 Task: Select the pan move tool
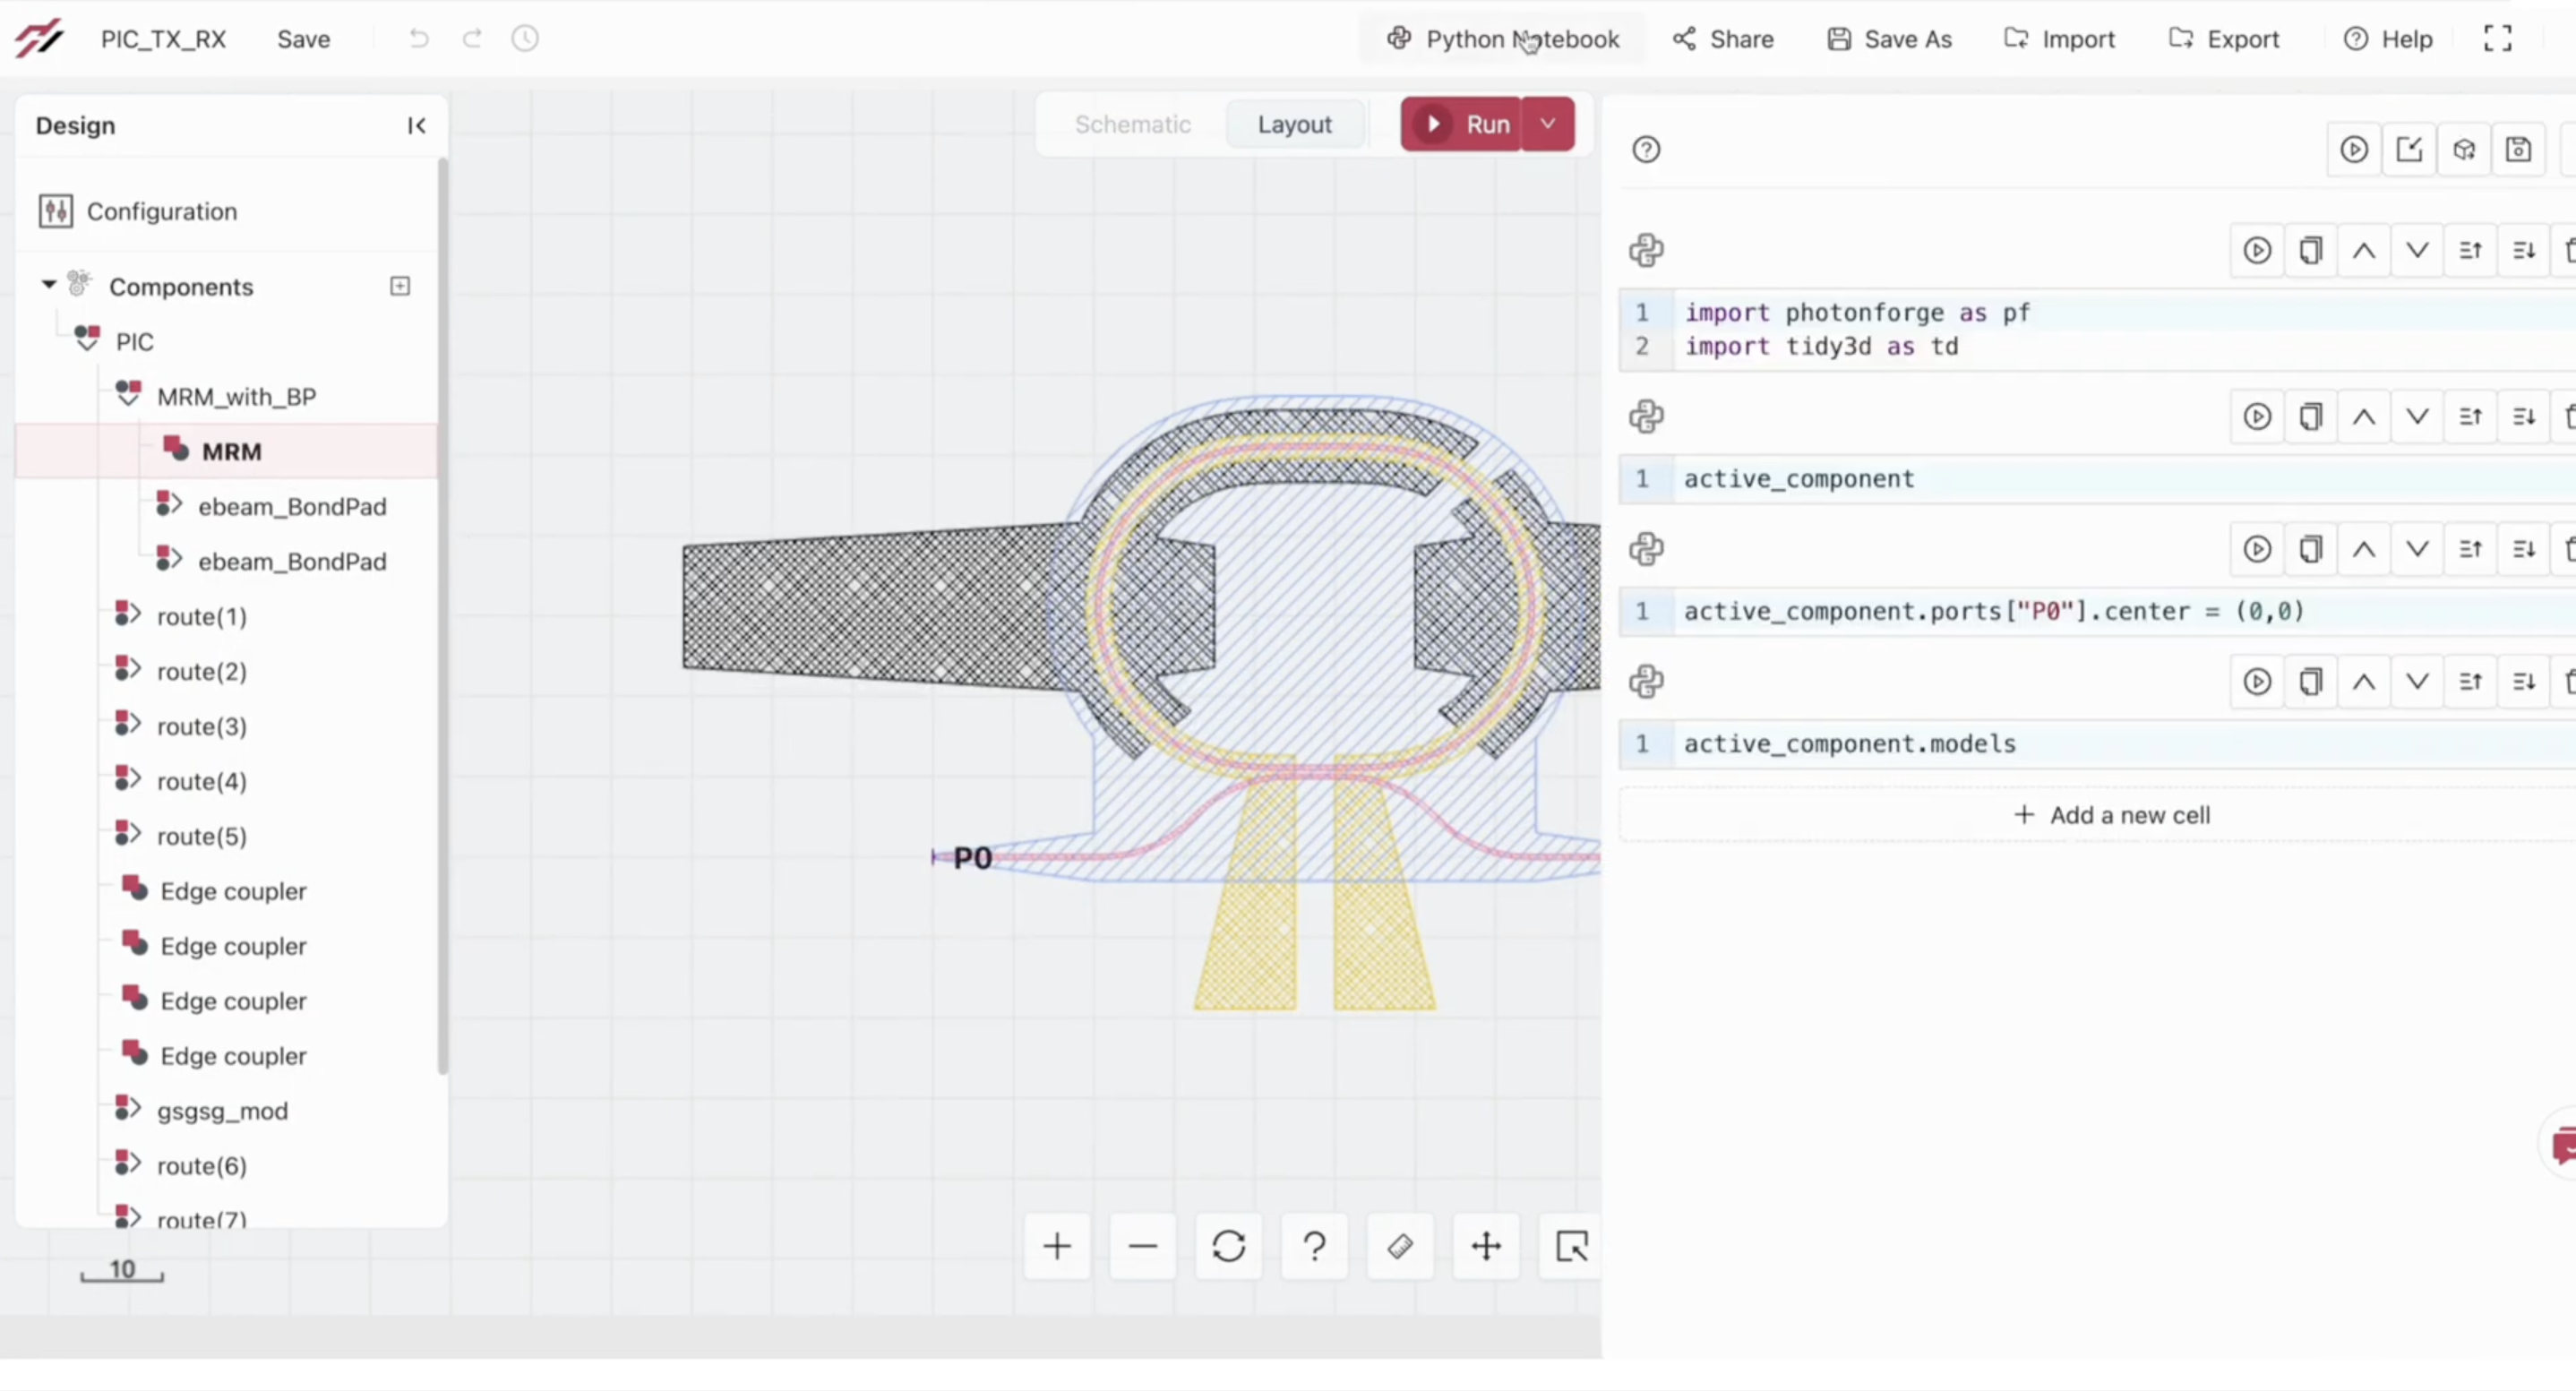click(1486, 1246)
